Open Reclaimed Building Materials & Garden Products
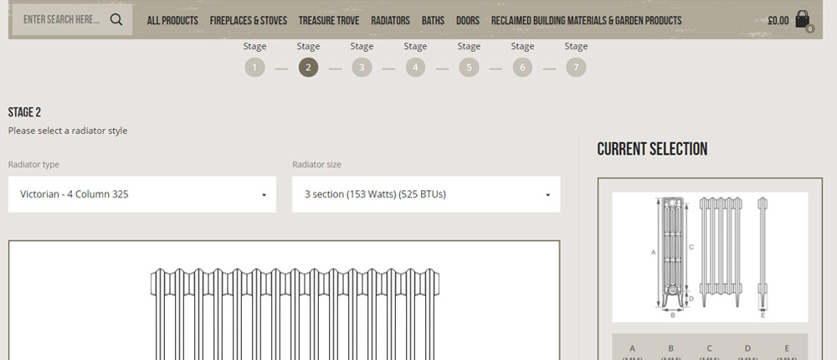 [586, 21]
